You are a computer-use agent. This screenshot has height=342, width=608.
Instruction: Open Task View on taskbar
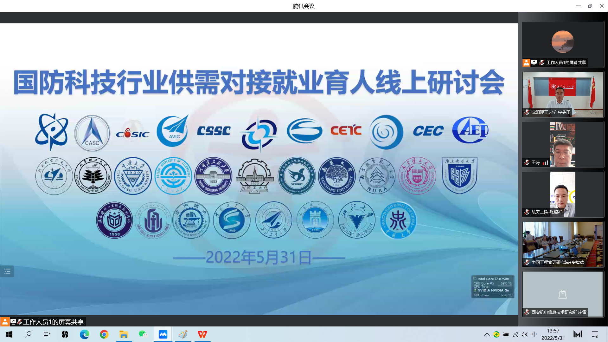point(47,334)
